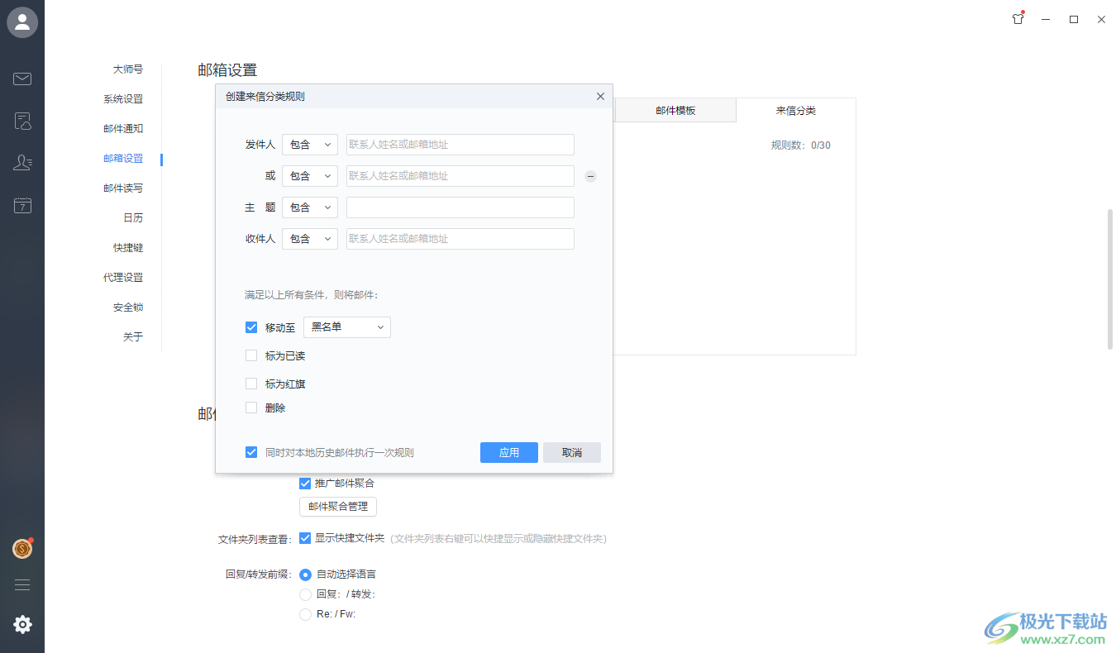
Task: Uncheck the 显示快捷文件夹 checkbox
Action: click(x=305, y=537)
